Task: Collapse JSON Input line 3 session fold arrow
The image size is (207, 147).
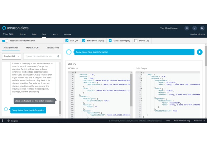Action: [74, 76]
